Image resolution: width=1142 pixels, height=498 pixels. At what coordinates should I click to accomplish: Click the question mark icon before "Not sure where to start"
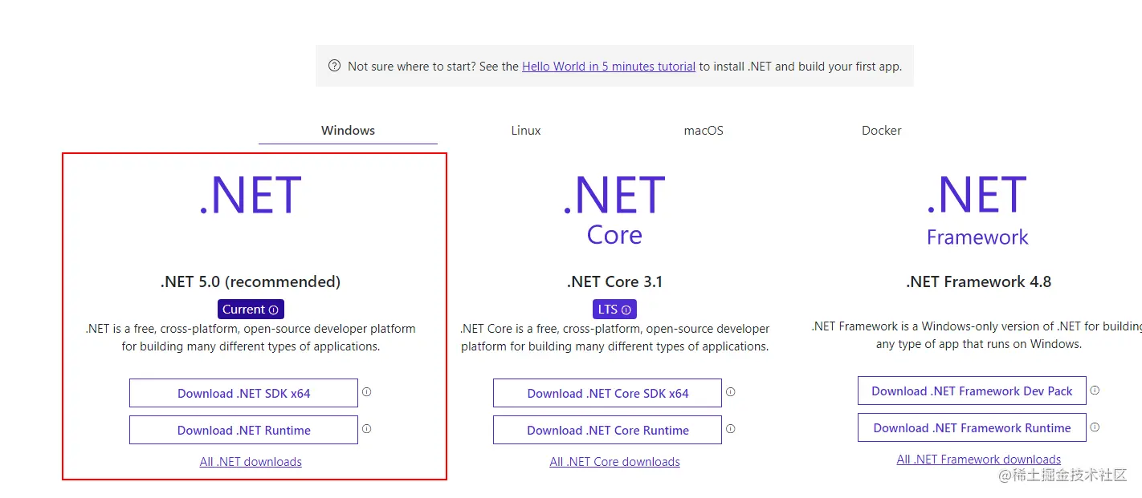tap(334, 66)
